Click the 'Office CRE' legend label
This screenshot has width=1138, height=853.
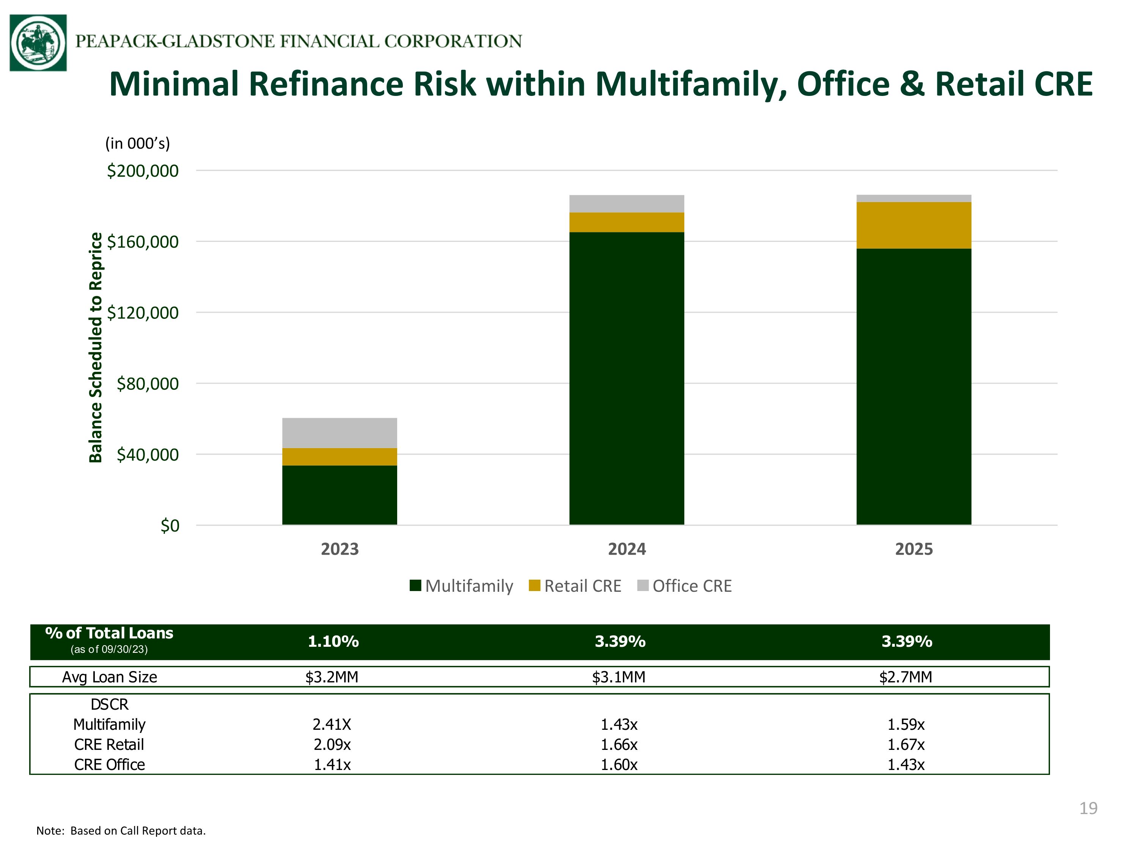[x=692, y=586]
